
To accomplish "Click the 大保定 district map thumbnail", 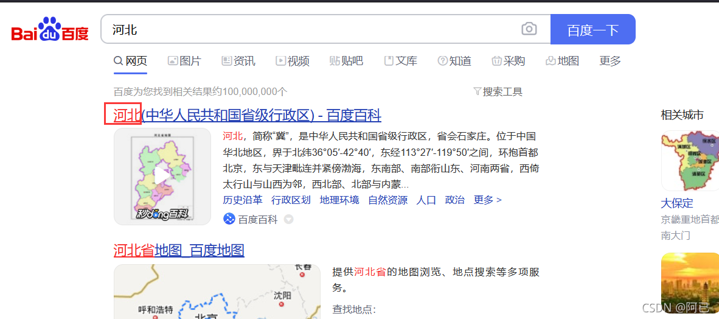I will click(x=690, y=161).
